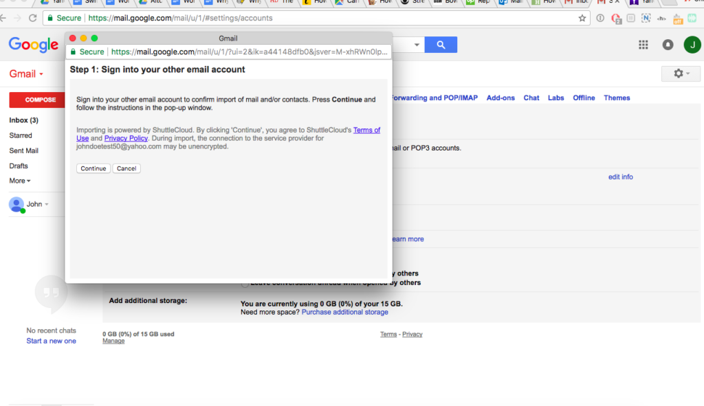Cancel the mail import dialog

pos(126,168)
